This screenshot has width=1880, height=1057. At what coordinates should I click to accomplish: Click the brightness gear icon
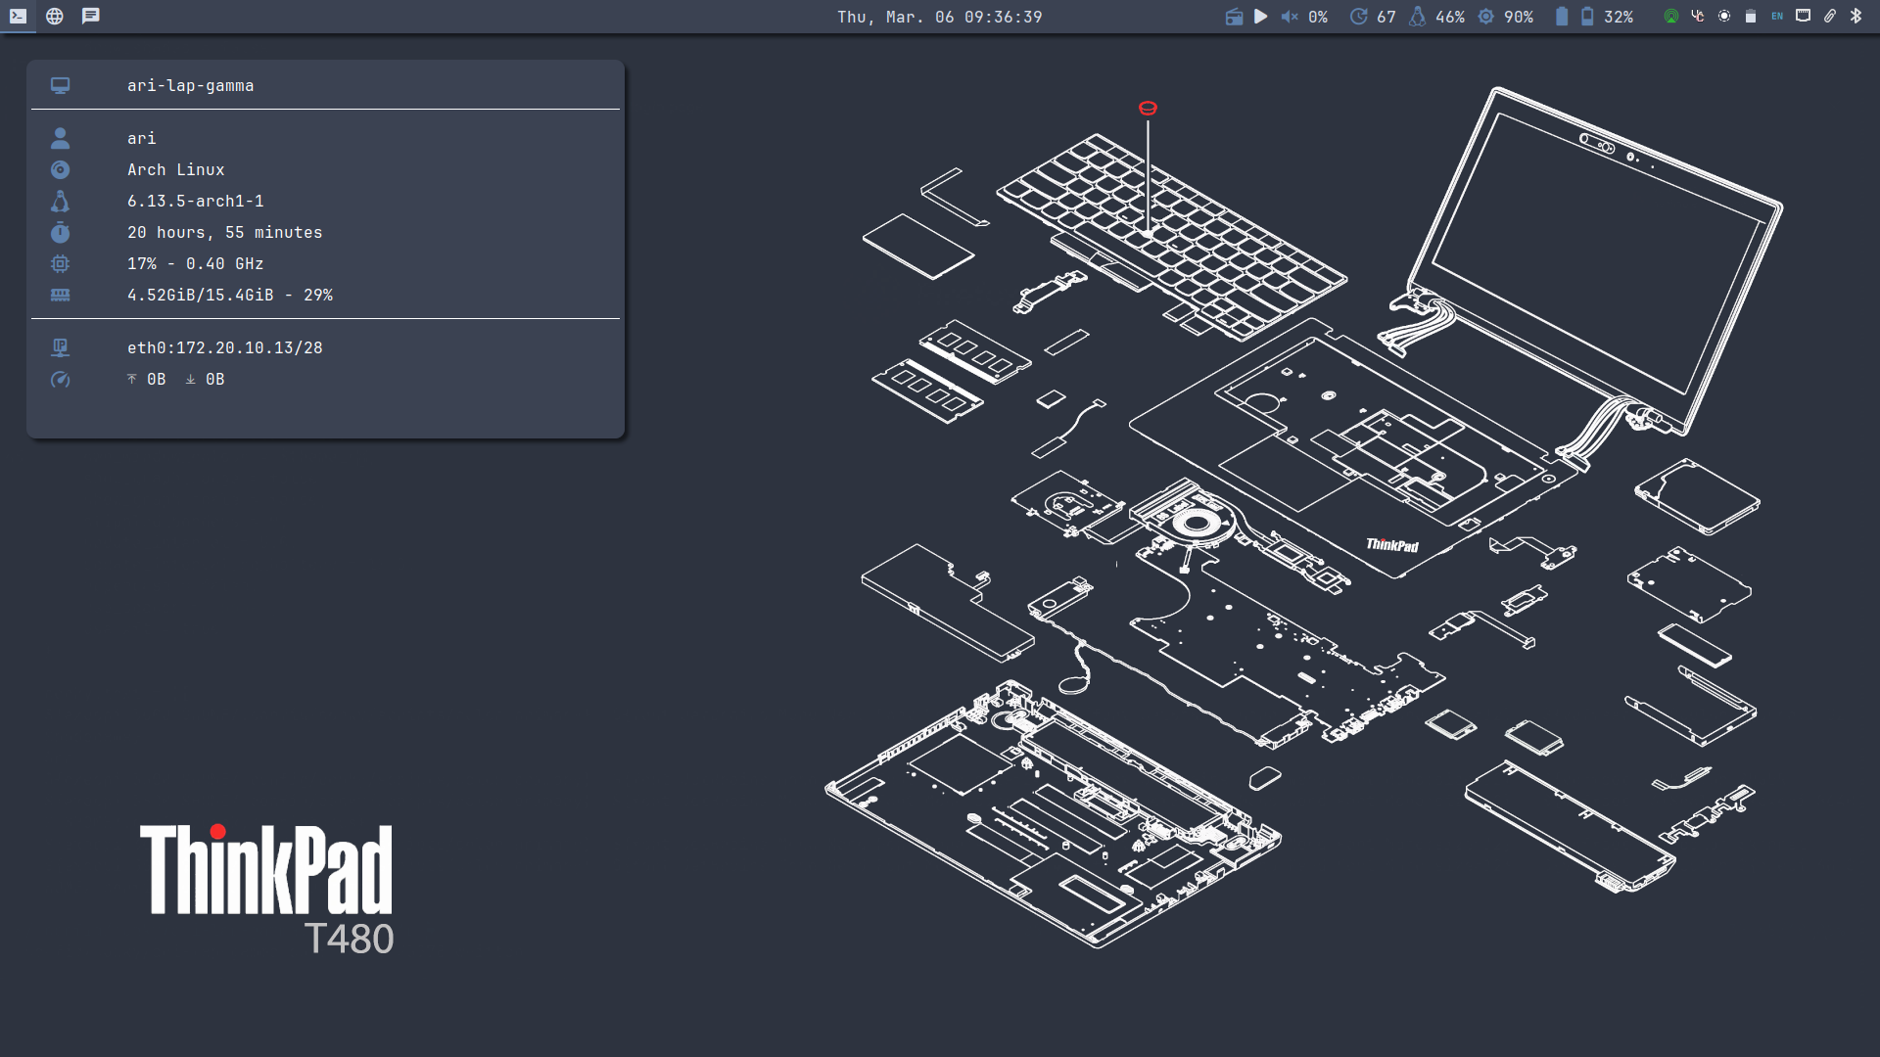coord(1485,17)
